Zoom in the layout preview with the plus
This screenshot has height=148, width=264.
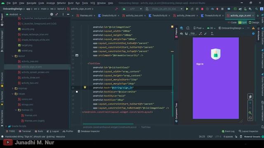coord(250,103)
